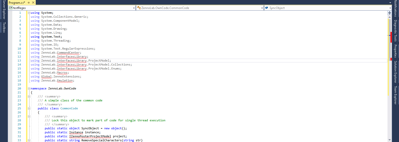Collapse the summary comment at line 27
This screenshot has width=399, height=142.
coord(29,116)
